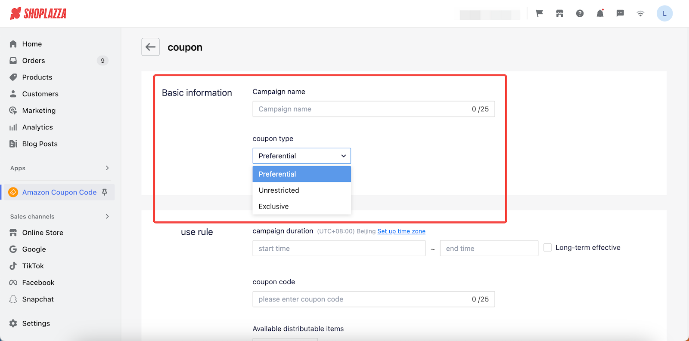This screenshot has width=689, height=341.
Task: Click the flag icon in top bar
Action: tap(539, 13)
